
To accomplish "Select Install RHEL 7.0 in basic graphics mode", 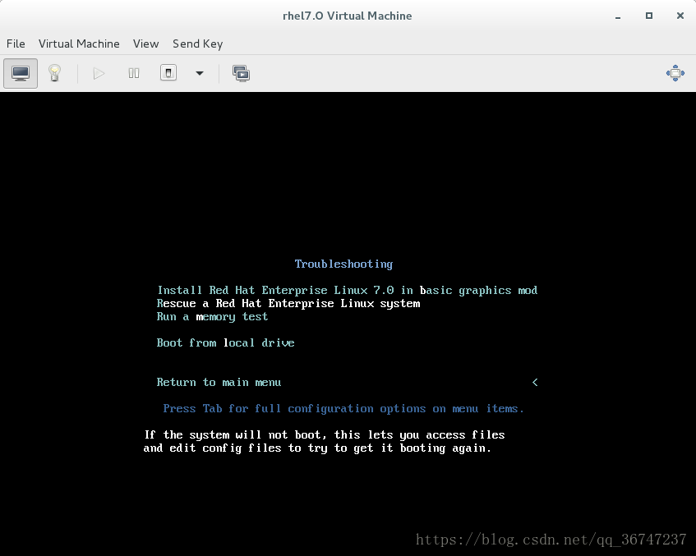I will [x=348, y=290].
